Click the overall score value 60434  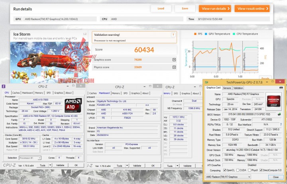point(144,50)
